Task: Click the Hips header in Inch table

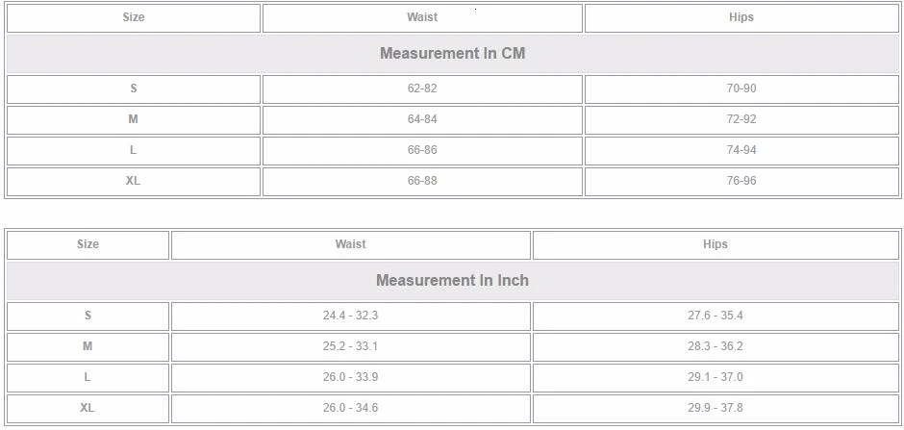Action: (716, 245)
